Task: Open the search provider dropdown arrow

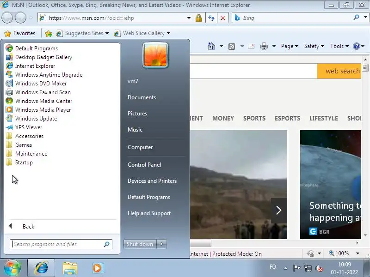Action: tap(365, 17)
